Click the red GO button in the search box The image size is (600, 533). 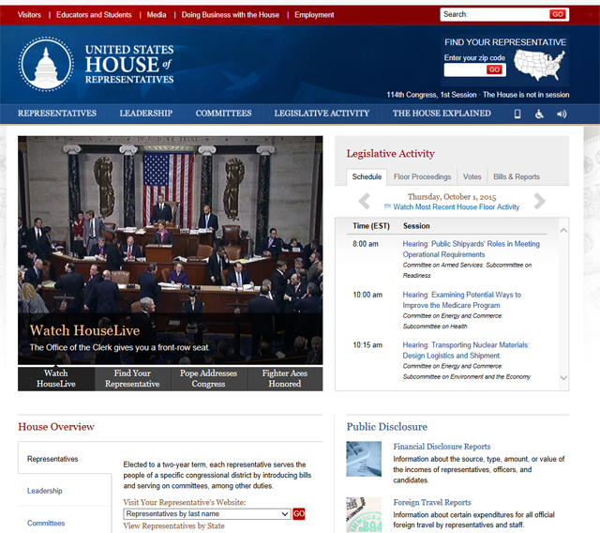pos(558,15)
